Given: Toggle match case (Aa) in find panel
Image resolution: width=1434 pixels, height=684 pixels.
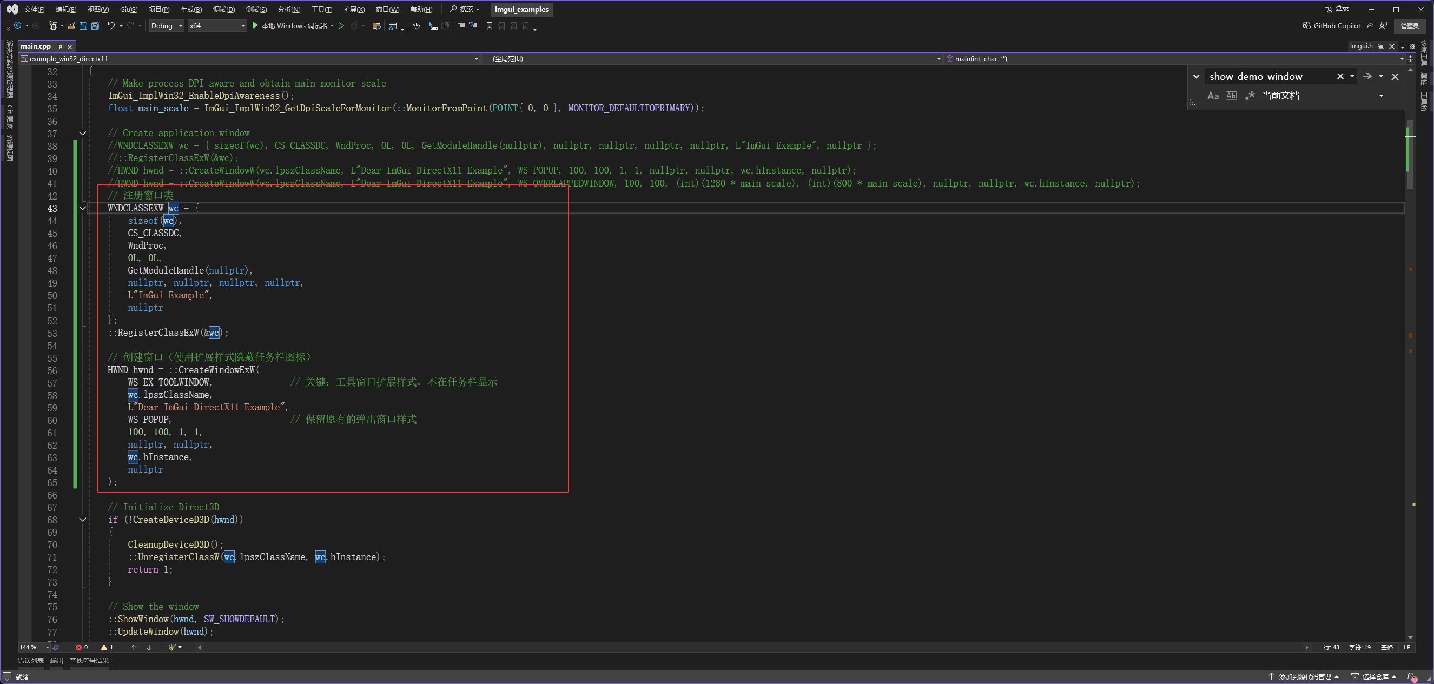Looking at the screenshot, I should pyautogui.click(x=1213, y=96).
